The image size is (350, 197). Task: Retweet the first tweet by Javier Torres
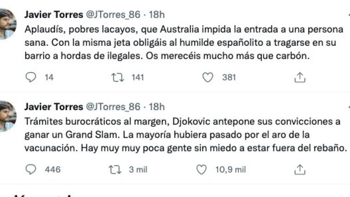[x=118, y=78]
